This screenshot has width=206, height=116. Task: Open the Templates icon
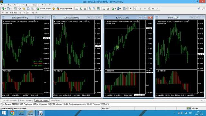click(124, 9)
